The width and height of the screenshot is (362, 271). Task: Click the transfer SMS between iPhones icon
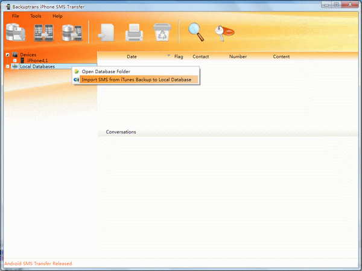(44, 33)
